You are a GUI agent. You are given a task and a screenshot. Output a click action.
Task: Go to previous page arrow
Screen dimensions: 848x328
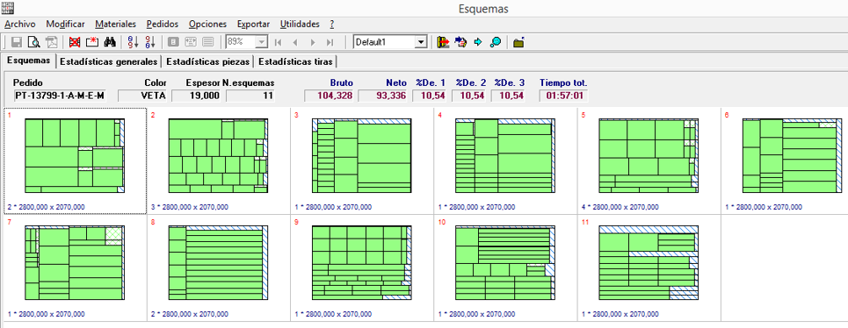(x=295, y=42)
